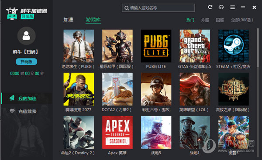Viewport: 262px width, 160px height.
Task: Minimize the 鲜牛加速器 window
Action: [243, 7]
